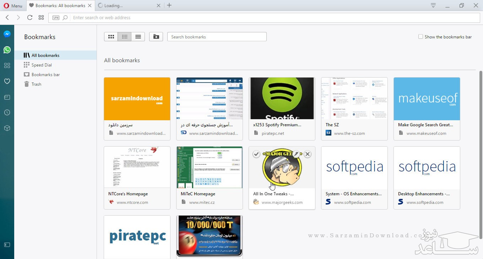This screenshot has width=483, height=259.
Task: Open a new tab with plus button
Action: pyautogui.click(x=169, y=5)
